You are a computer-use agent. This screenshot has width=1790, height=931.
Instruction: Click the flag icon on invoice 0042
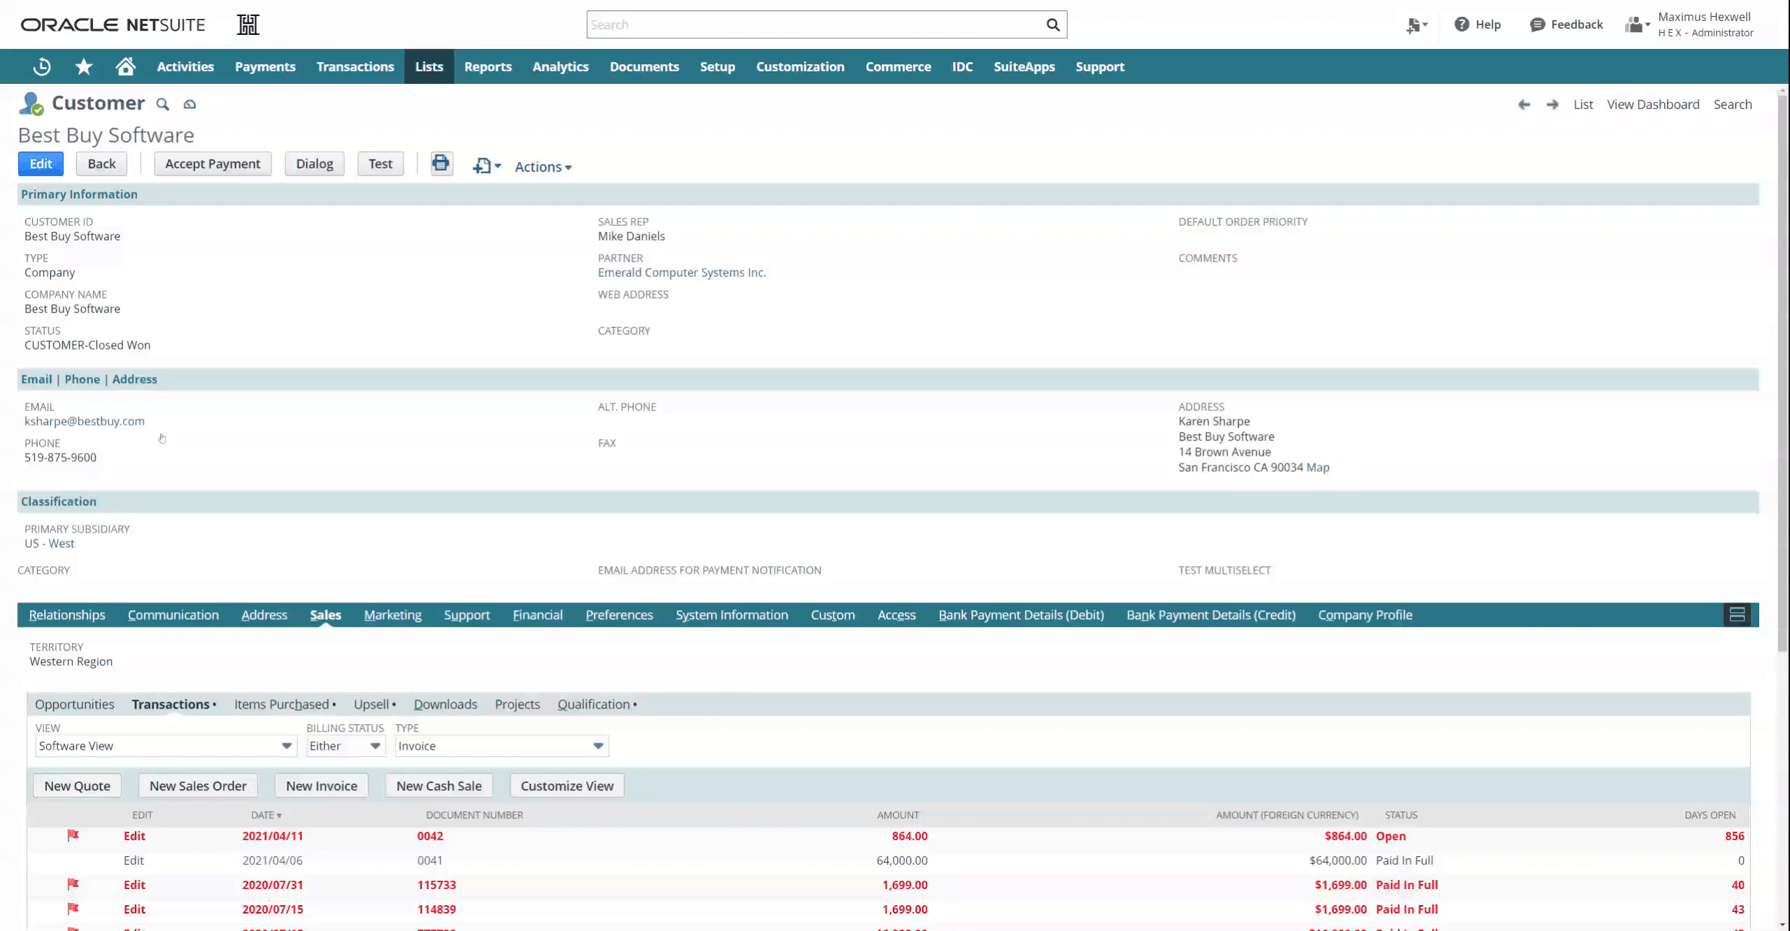(x=73, y=835)
